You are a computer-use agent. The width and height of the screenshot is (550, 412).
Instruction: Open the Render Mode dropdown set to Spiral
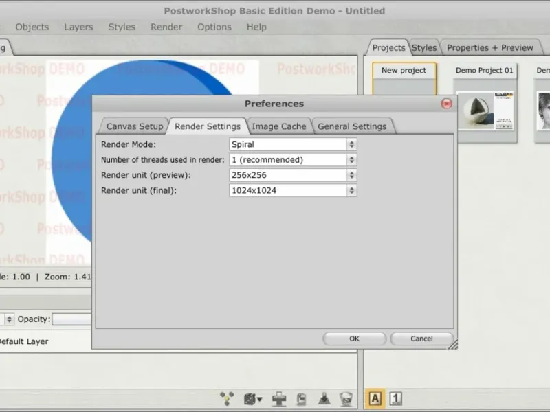pyautogui.click(x=293, y=145)
